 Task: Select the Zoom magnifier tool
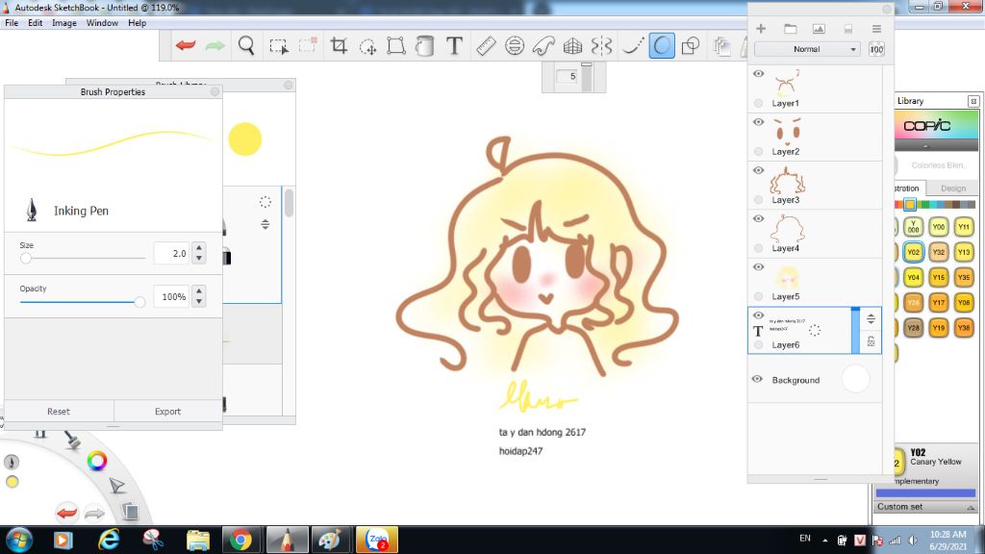pyautogui.click(x=246, y=46)
